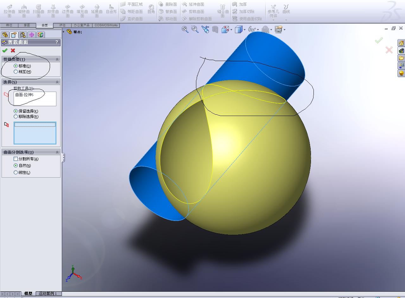The width and height of the screenshot is (405, 298).
Task: Select the 扫描曲面 swept surface tool
Action: pyautogui.click(x=39, y=11)
